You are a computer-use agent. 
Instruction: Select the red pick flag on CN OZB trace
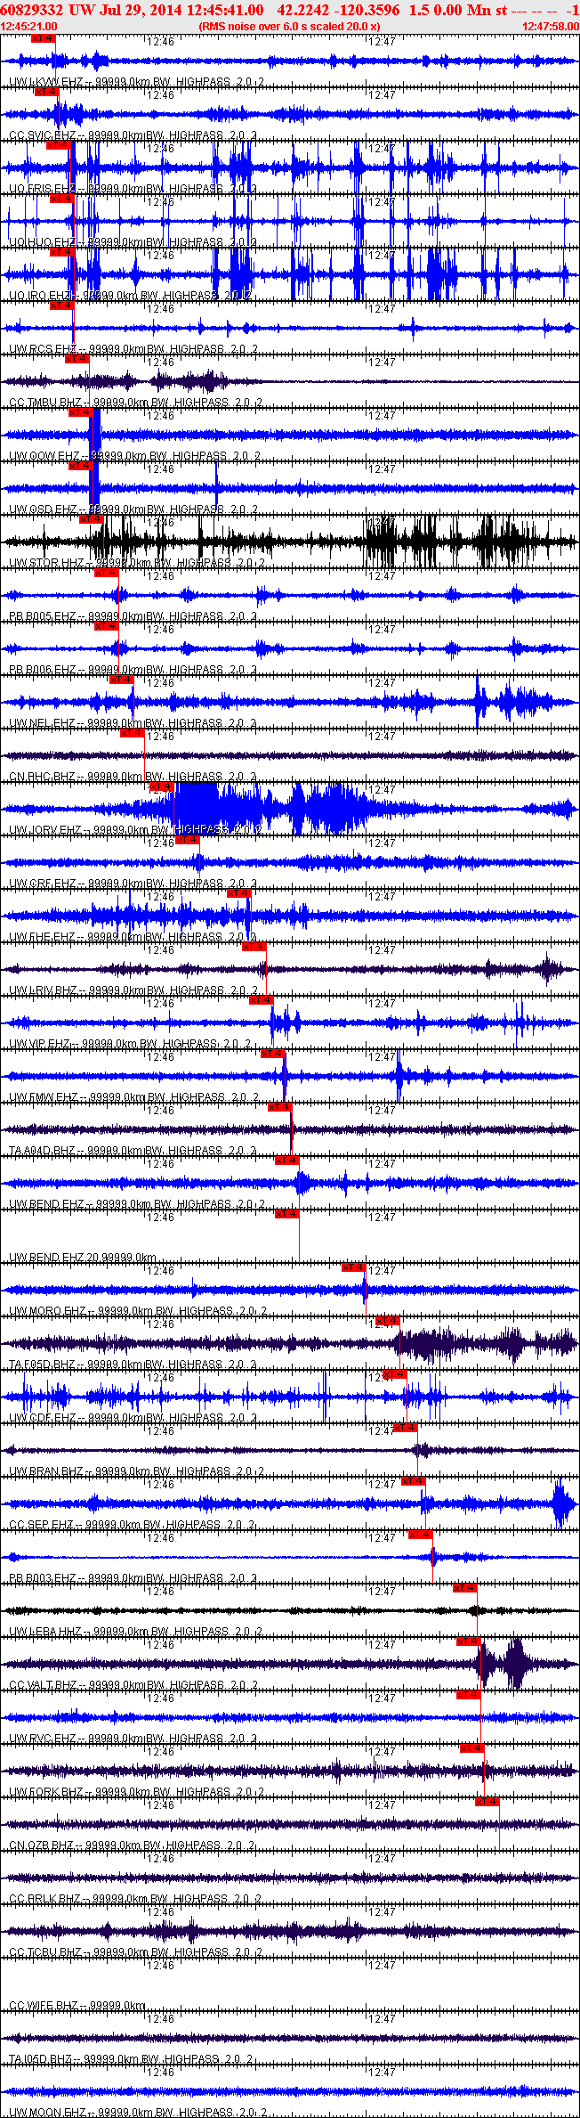point(487,1802)
